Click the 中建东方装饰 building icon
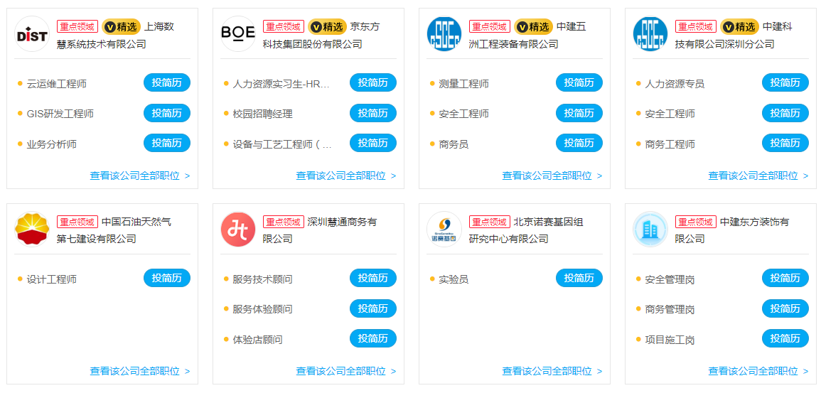The image size is (821, 393). coord(650,230)
